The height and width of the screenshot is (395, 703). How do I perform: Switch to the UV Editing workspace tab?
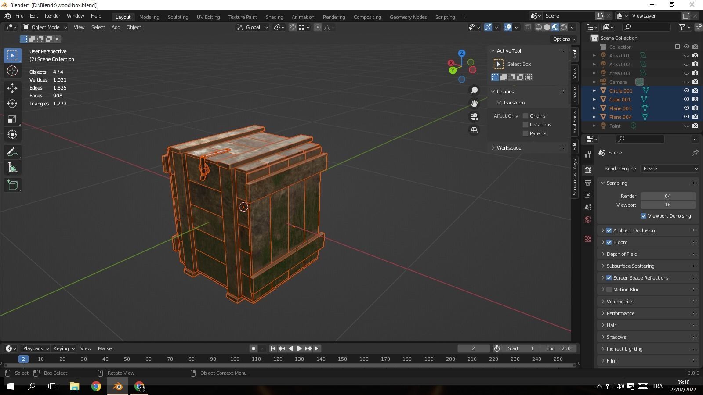click(208, 17)
